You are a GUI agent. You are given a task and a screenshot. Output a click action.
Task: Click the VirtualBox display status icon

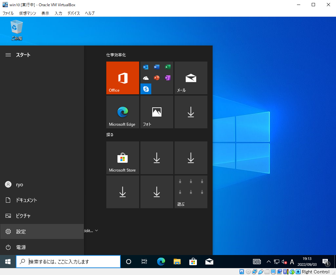pyautogui.click(x=273, y=272)
